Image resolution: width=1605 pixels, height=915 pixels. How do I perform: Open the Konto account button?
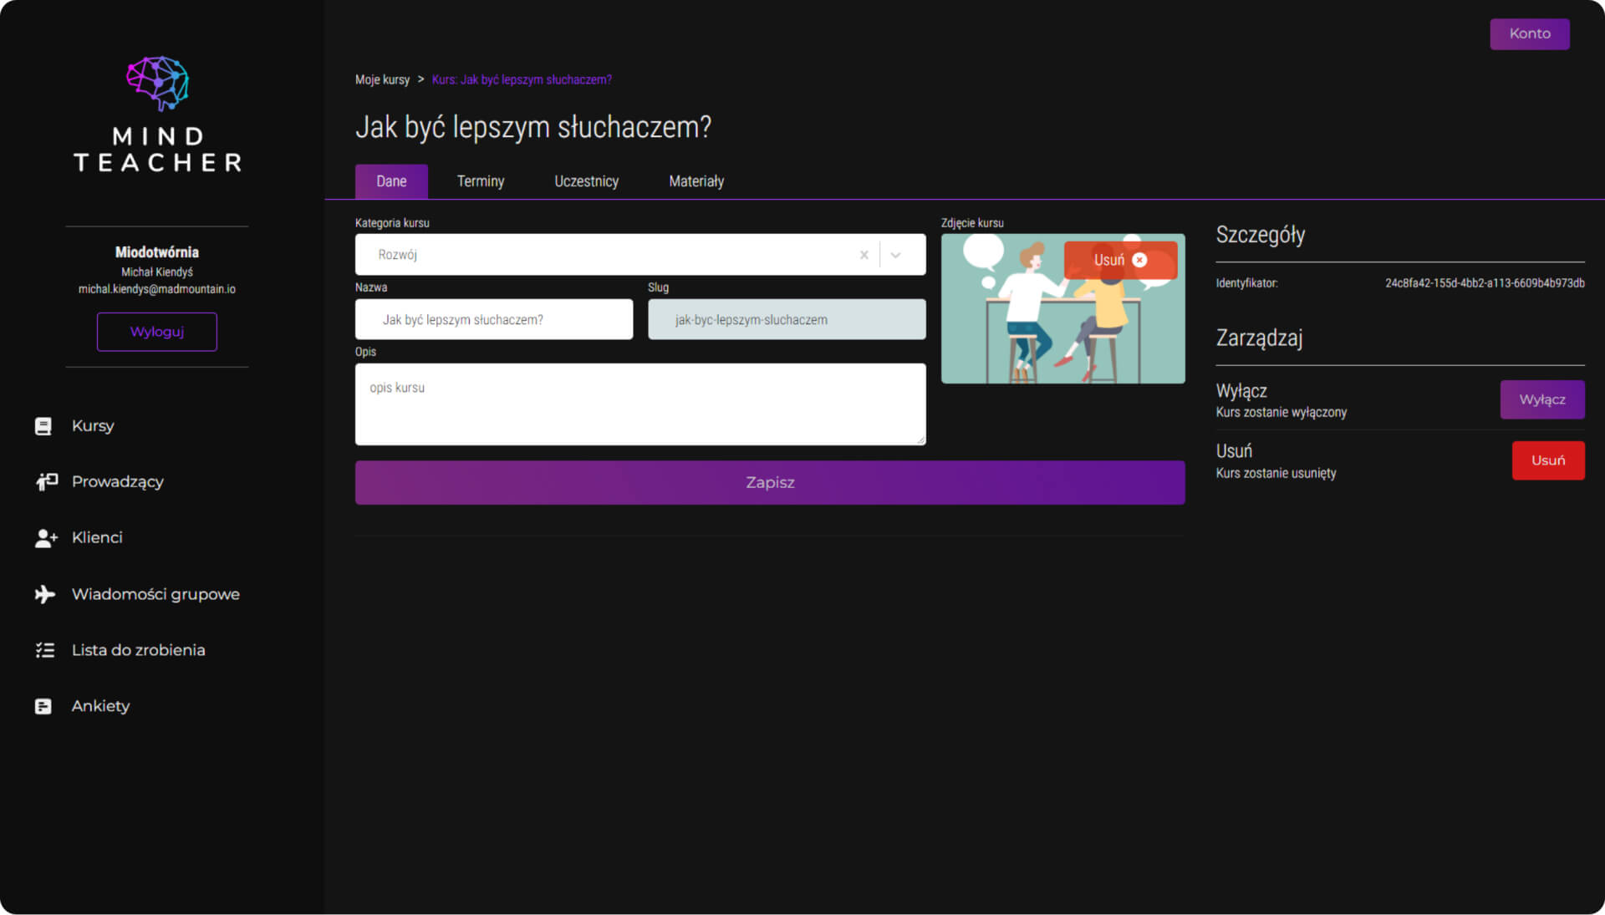point(1529,34)
